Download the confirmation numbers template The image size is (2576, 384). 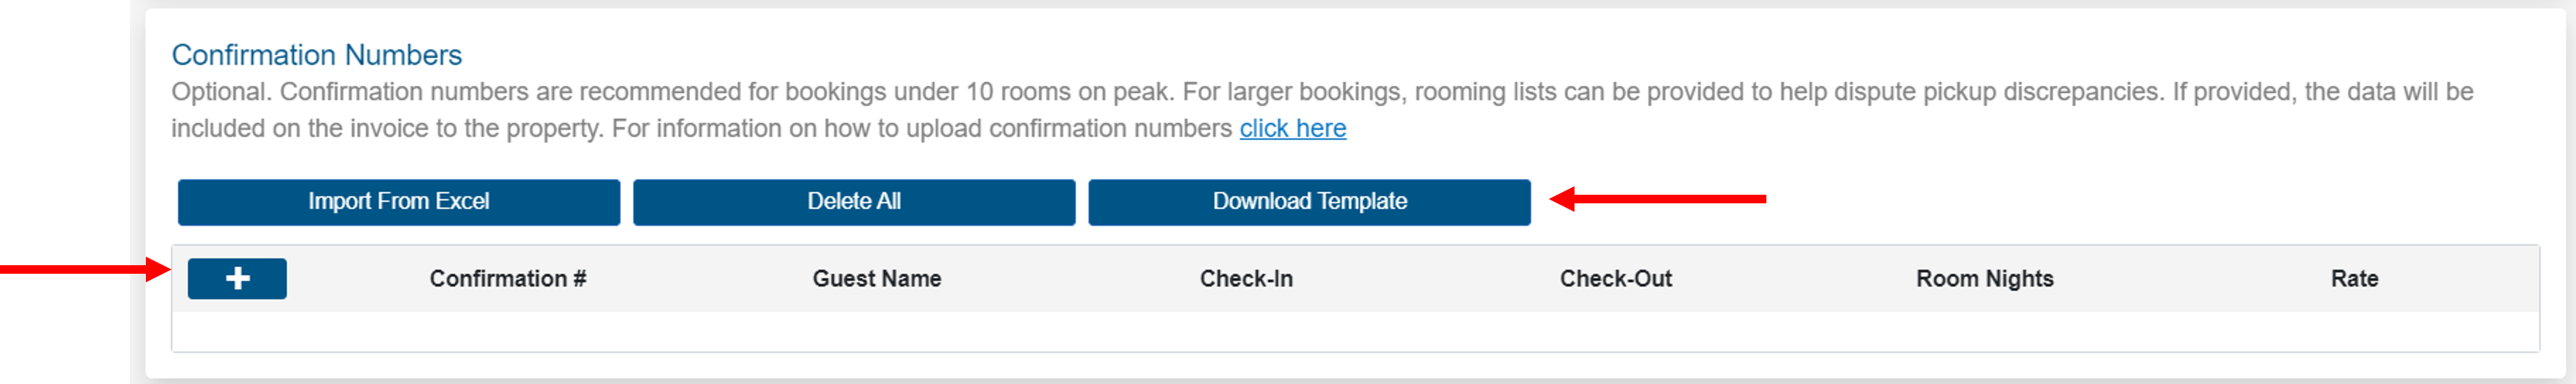click(x=1309, y=201)
